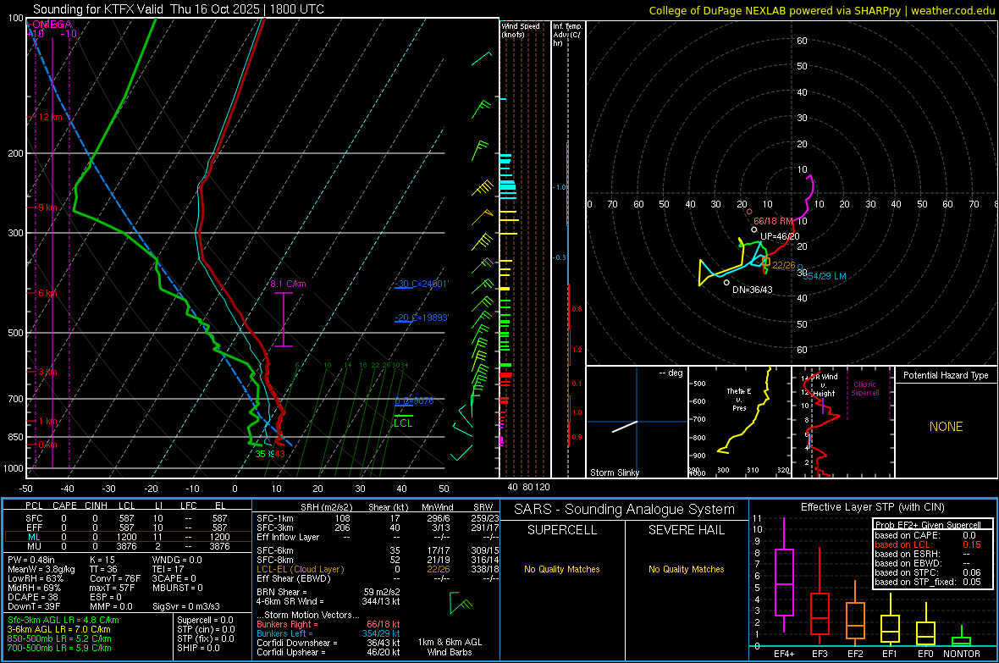Screen dimensions: 999x663
Task: Click the 'Sfc-3km AGL LR = 4.8 C/km' line
Action: [63, 620]
